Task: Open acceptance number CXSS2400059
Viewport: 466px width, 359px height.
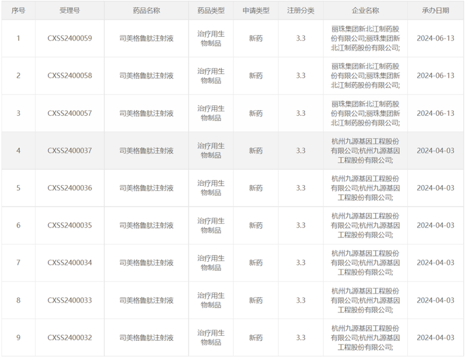Action: [70, 38]
